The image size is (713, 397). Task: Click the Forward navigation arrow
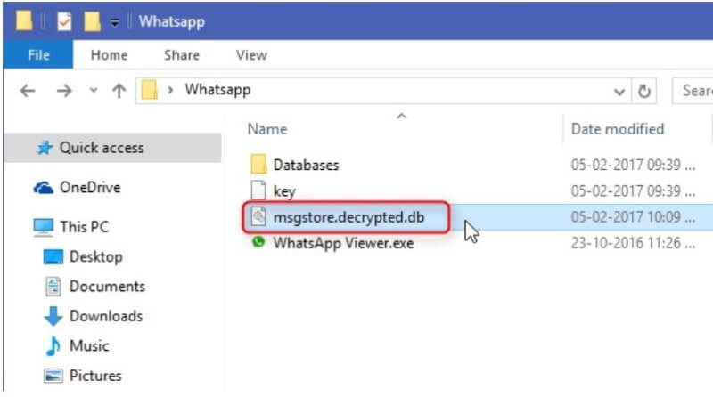[61, 91]
